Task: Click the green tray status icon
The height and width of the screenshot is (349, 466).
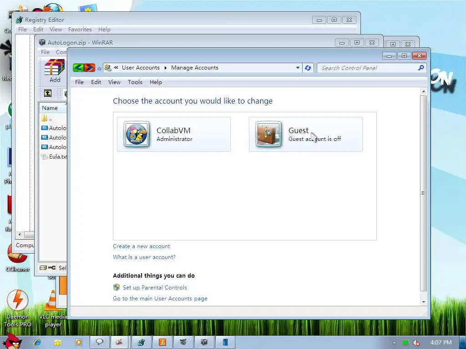Action: click(405, 343)
